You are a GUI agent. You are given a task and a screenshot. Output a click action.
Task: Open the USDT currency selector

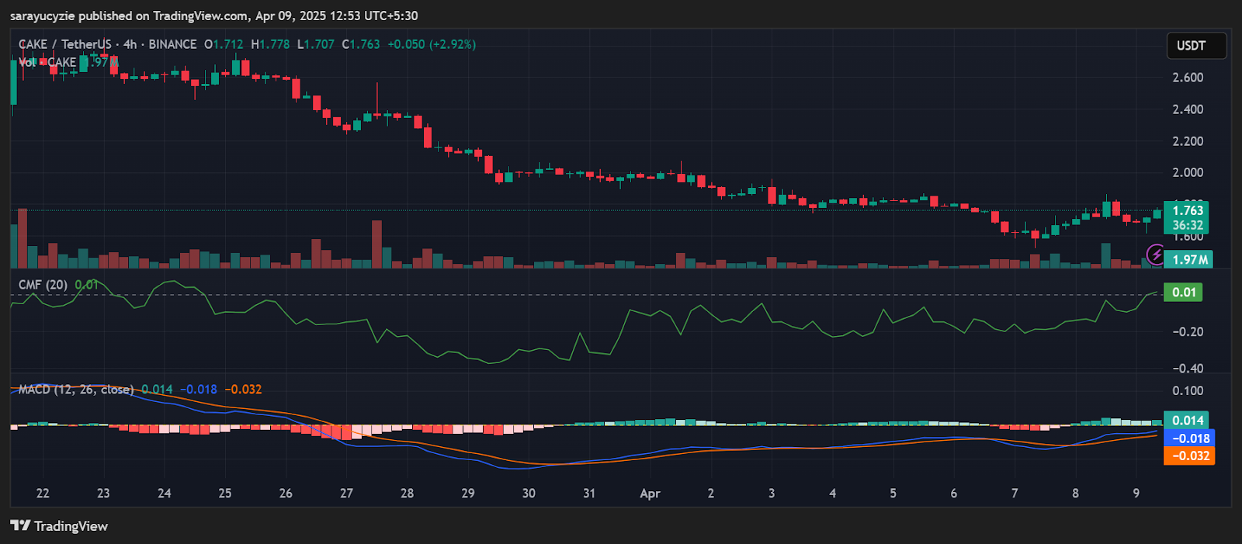(x=1195, y=46)
